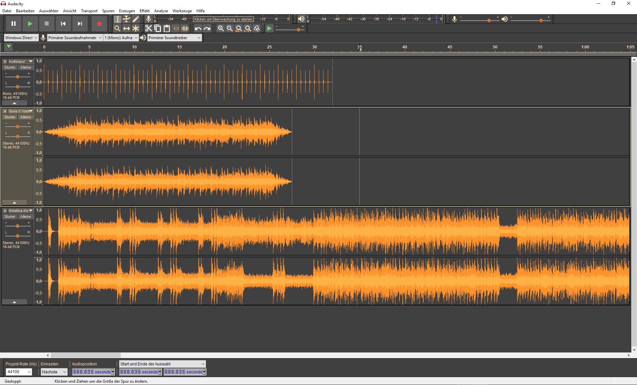Select the Envelope tool
The width and height of the screenshot is (637, 385).
coord(126,19)
